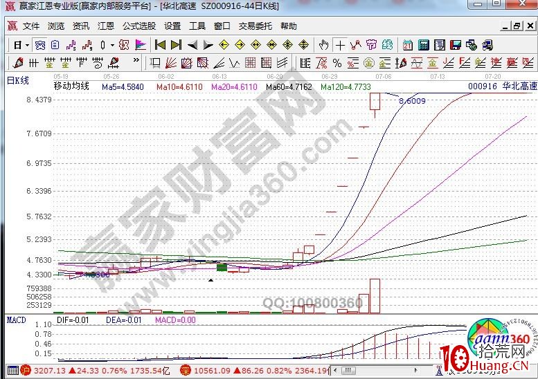Click horizontal scrollbar left arrow
The height and width of the screenshot is (379, 538).
[335, 370]
